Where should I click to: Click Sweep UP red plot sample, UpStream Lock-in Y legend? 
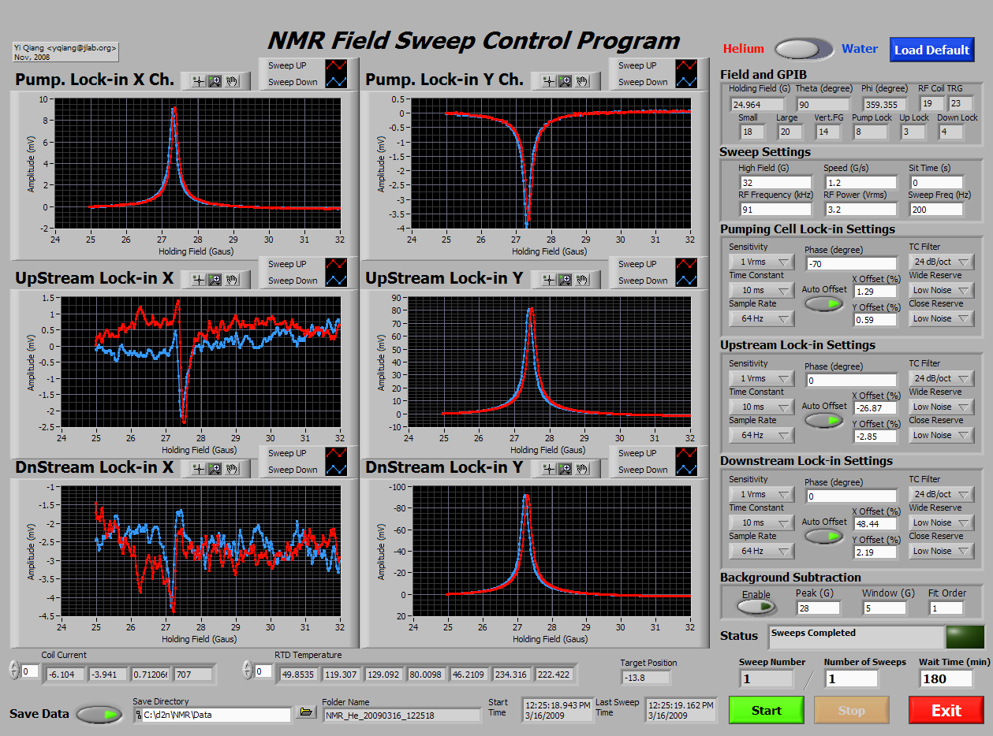[x=686, y=264]
